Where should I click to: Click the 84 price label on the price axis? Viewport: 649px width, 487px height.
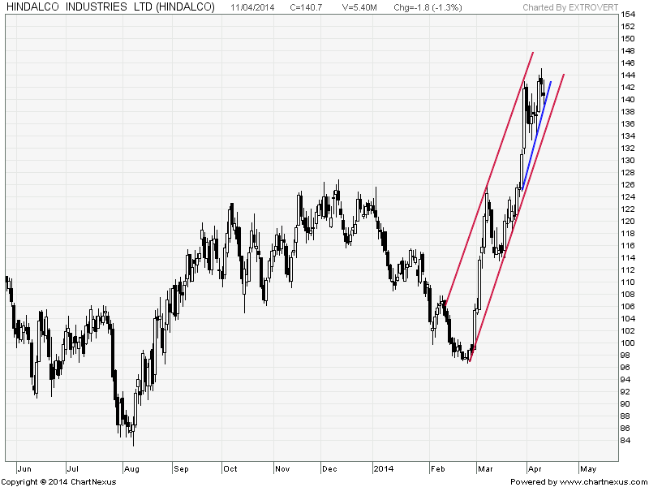tap(625, 441)
